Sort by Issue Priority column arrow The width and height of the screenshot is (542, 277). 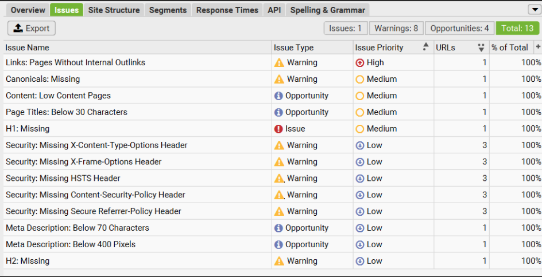pos(425,48)
